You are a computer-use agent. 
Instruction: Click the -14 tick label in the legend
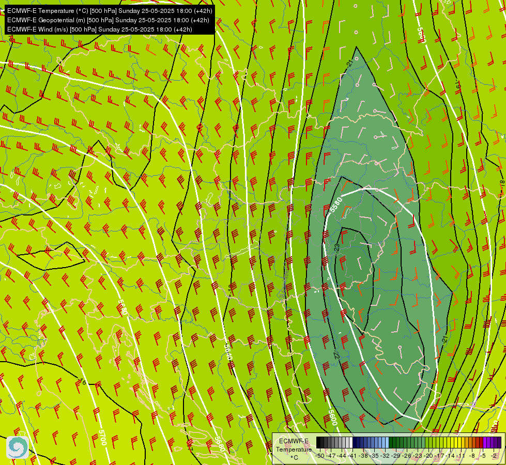point(450,456)
